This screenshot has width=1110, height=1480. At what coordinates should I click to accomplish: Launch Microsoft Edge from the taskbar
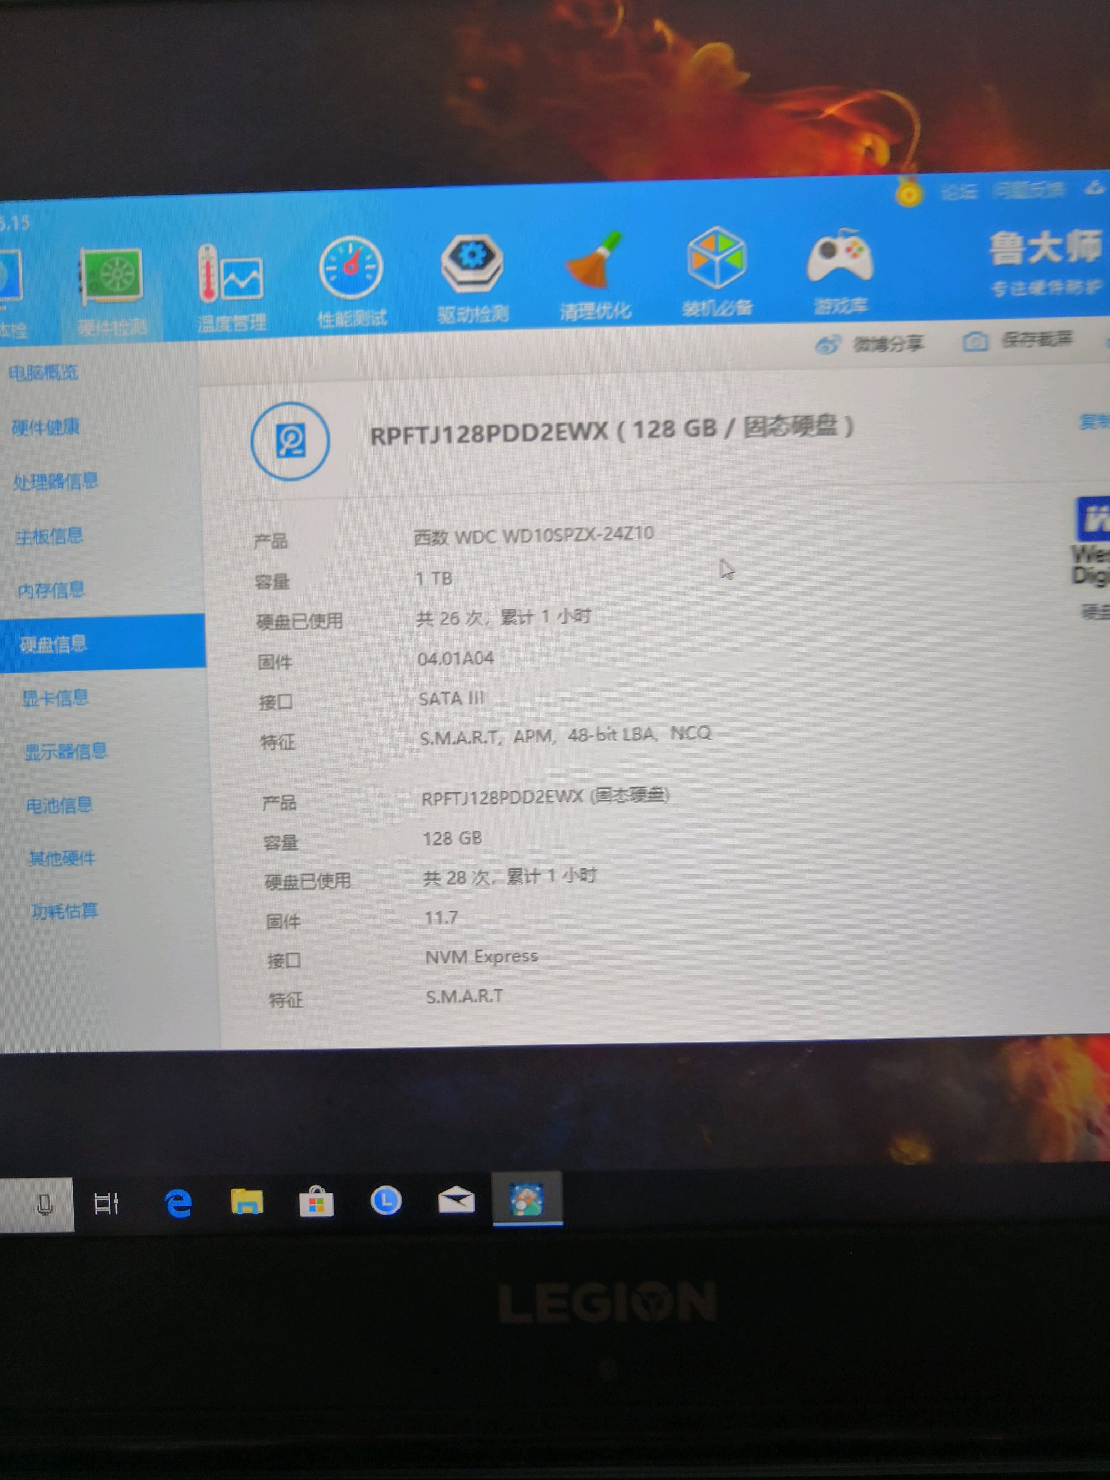178,1203
